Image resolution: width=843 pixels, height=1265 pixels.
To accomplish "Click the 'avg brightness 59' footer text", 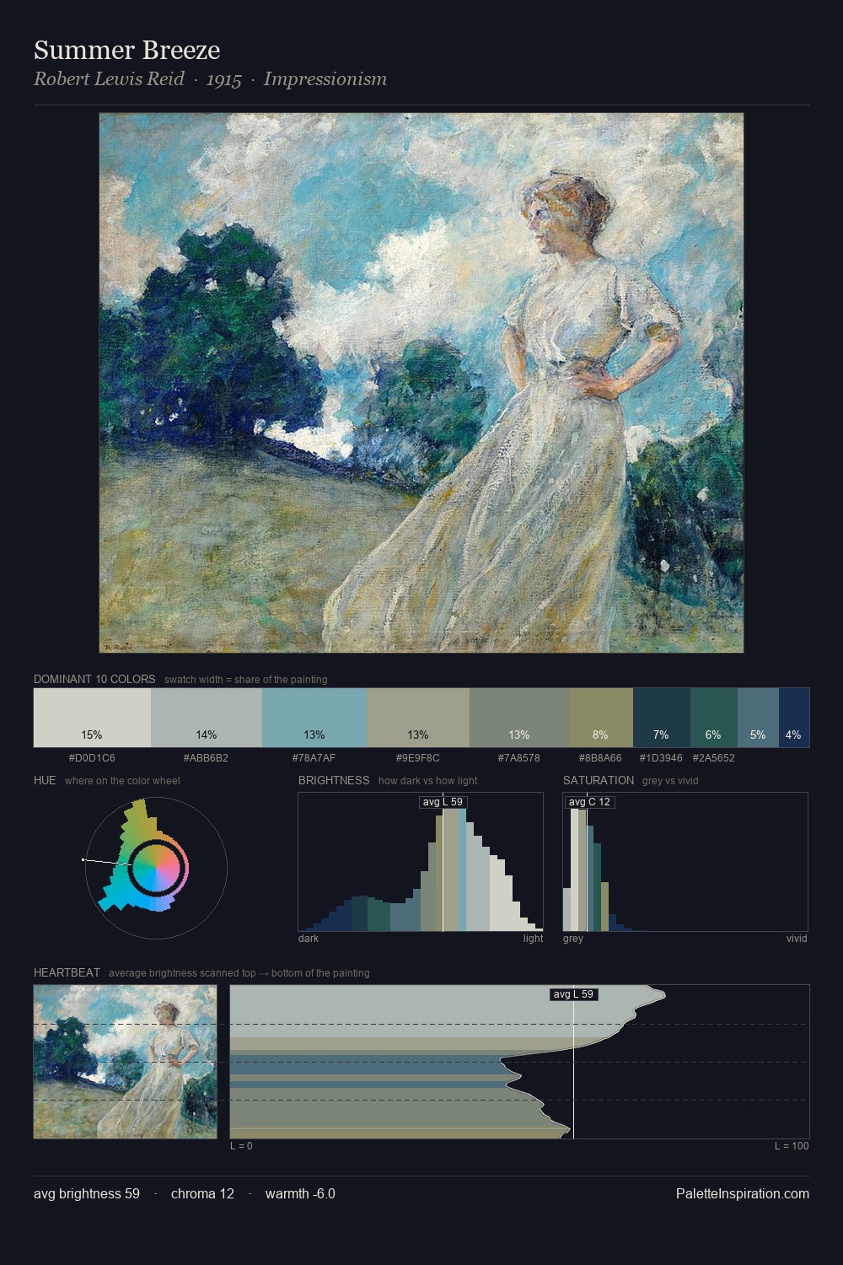I will point(87,1193).
